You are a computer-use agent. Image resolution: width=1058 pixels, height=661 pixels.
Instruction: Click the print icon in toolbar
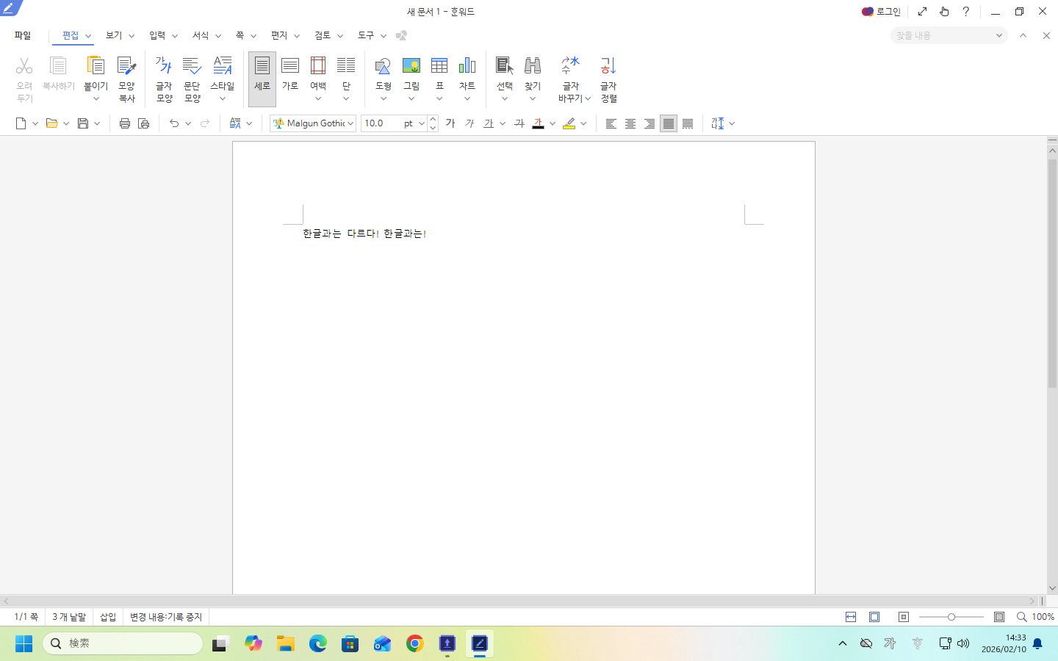pos(125,123)
